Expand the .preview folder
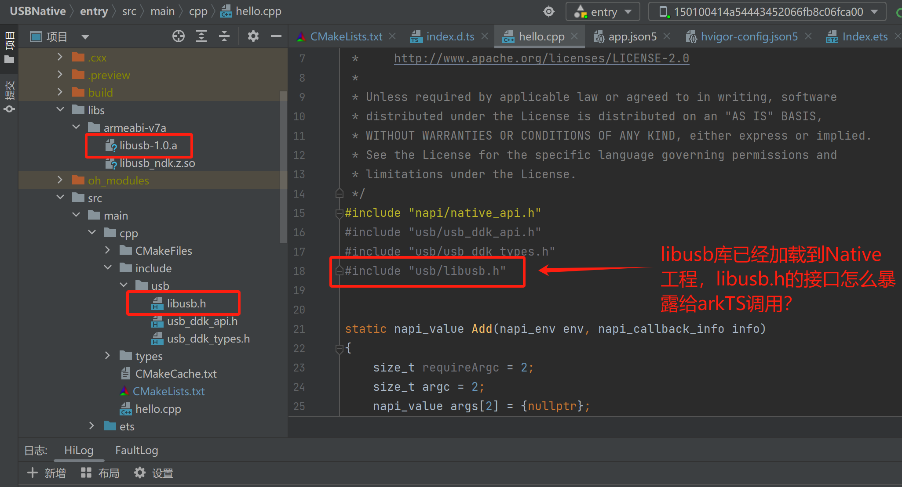The image size is (902, 487). pos(60,75)
